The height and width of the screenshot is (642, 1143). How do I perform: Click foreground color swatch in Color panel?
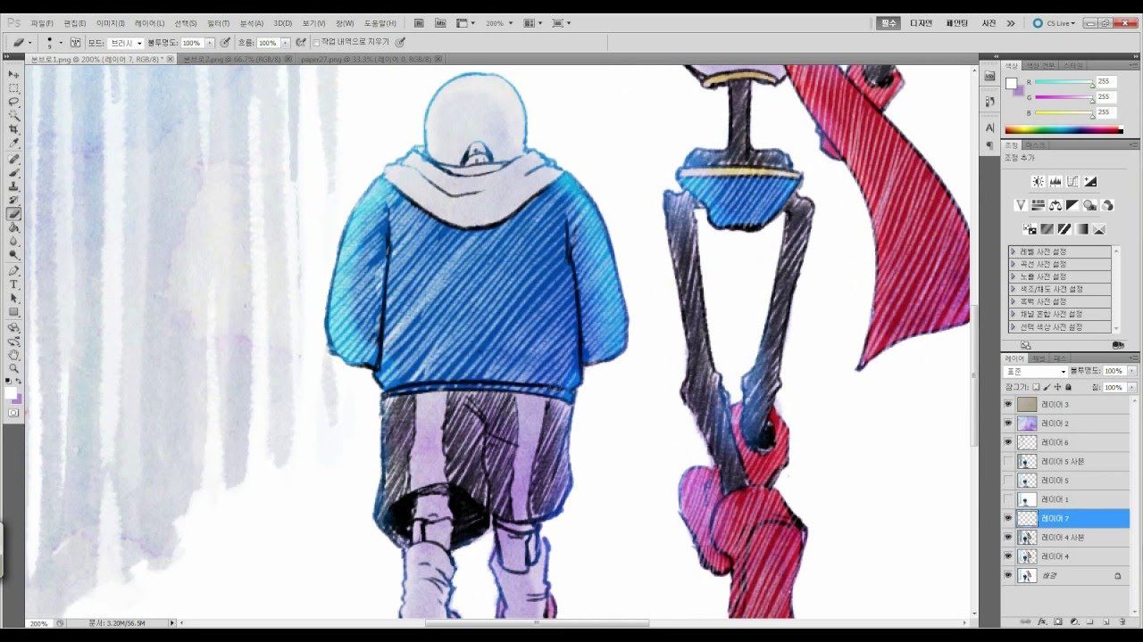1011,84
